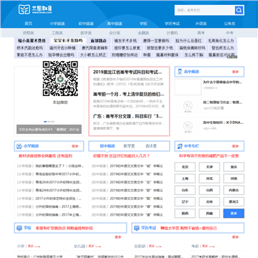Open the 公务员 nav item
258x258 pixels.
tap(229, 24)
